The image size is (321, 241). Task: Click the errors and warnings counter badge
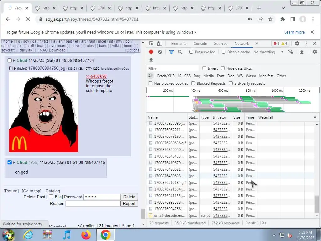281,43
